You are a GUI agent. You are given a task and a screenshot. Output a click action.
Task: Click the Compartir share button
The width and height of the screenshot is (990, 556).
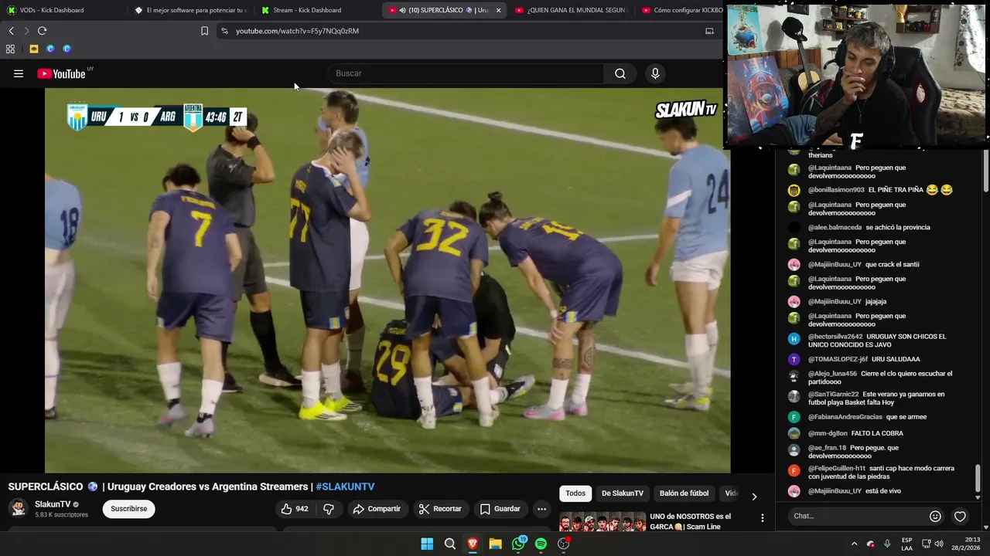377,509
